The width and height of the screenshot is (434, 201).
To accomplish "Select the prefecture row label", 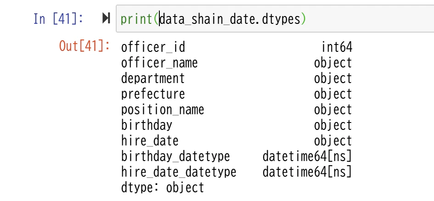I will 153,94.
